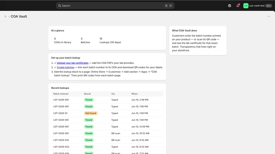Focus the top Search field
The image size is (275, 154).
(115, 6)
